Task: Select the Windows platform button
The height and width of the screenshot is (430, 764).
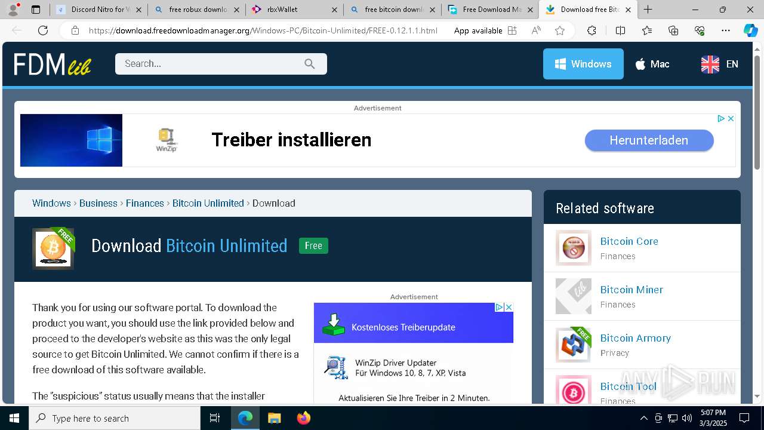Action: [x=583, y=64]
